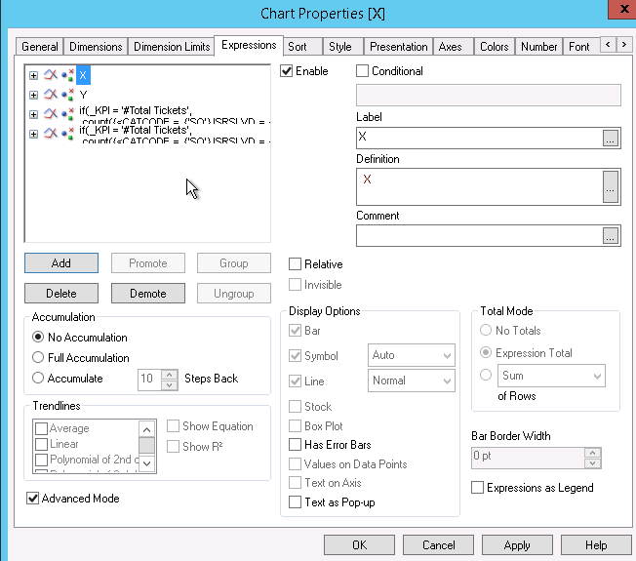Select Full Accumulation radio button

pyautogui.click(x=38, y=357)
